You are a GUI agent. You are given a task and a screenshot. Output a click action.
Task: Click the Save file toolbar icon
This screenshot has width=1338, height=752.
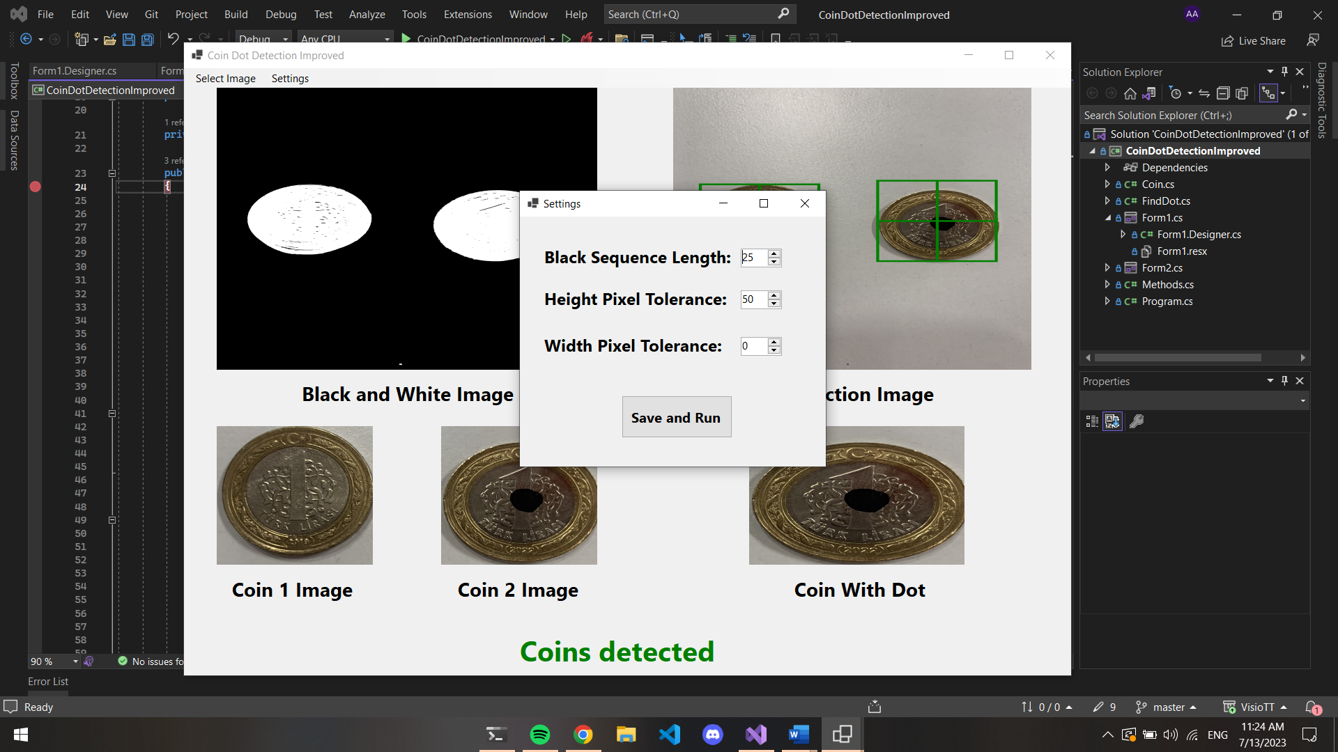[x=129, y=40]
